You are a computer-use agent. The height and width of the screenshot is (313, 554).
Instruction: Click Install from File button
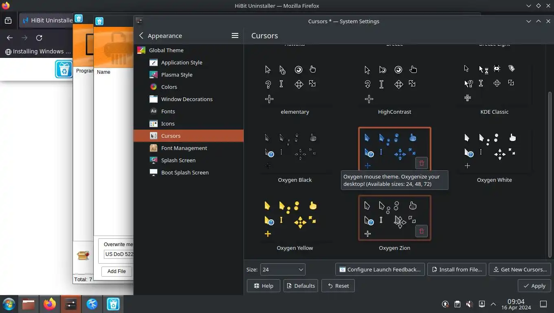click(457, 269)
